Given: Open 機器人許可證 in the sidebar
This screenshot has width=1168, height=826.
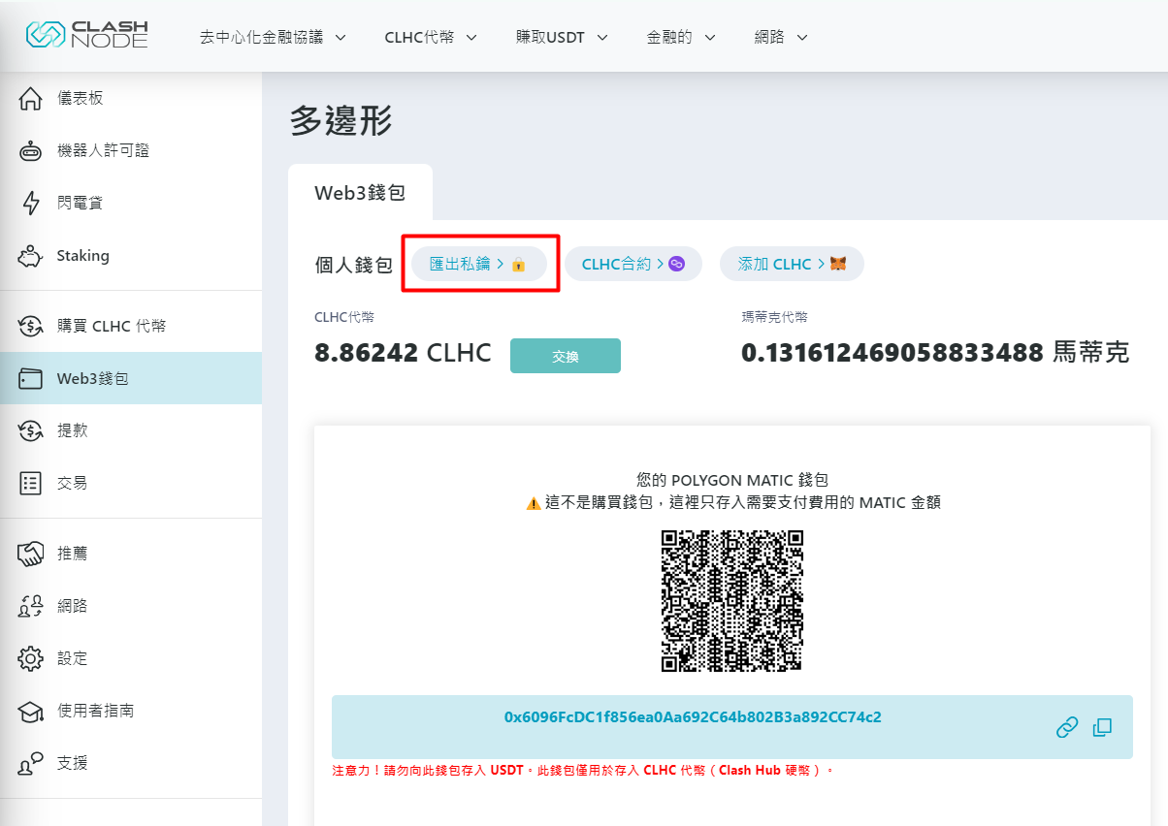Looking at the screenshot, I should (131, 150).
